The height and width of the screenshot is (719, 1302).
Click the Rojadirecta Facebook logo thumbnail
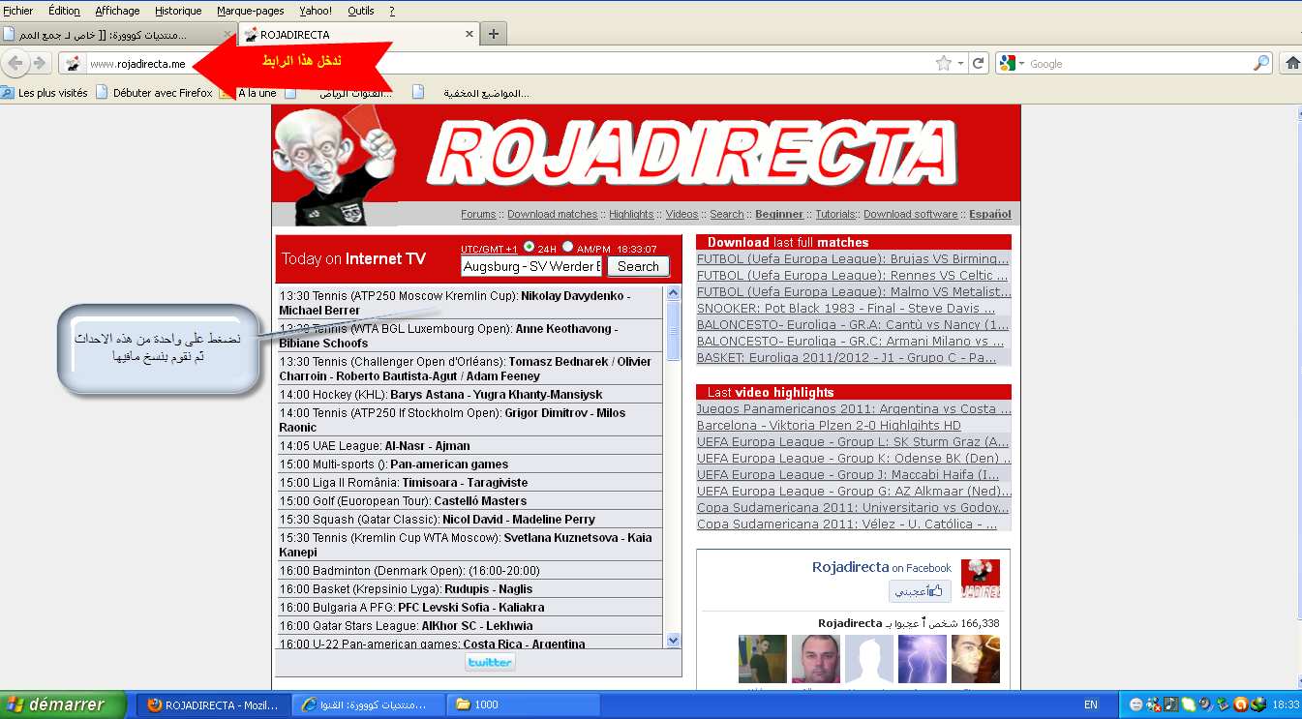(x=980, y=578)
